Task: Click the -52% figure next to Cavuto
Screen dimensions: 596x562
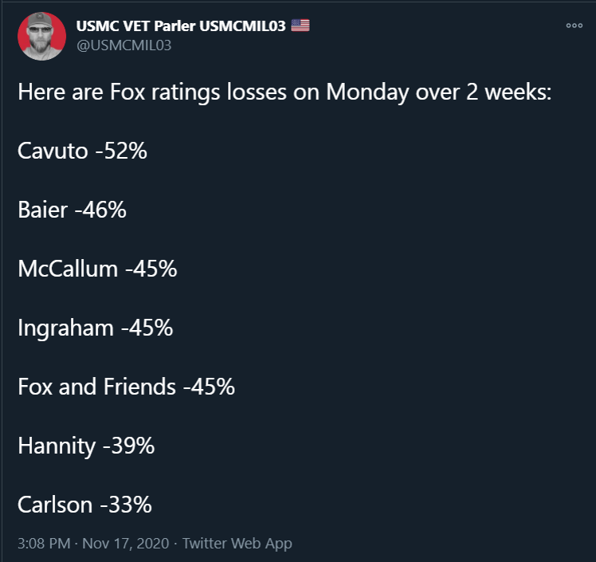Action: click(x=120, y=151)
